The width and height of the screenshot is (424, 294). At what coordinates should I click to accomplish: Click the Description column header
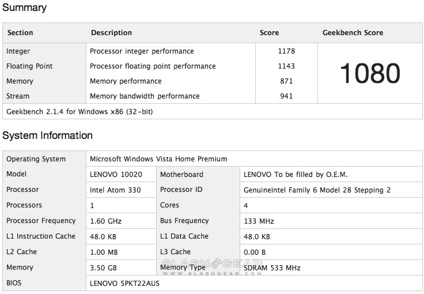tap(111, 33)
